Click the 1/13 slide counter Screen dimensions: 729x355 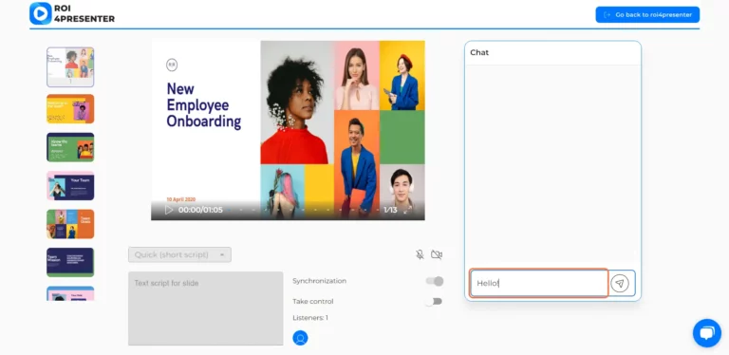pyautogui.click(x=390, y=210)
